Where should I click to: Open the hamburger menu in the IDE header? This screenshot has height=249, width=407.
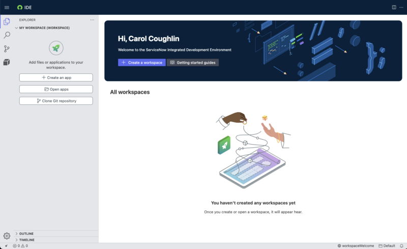pyautogui.click(x=7, y=8)
